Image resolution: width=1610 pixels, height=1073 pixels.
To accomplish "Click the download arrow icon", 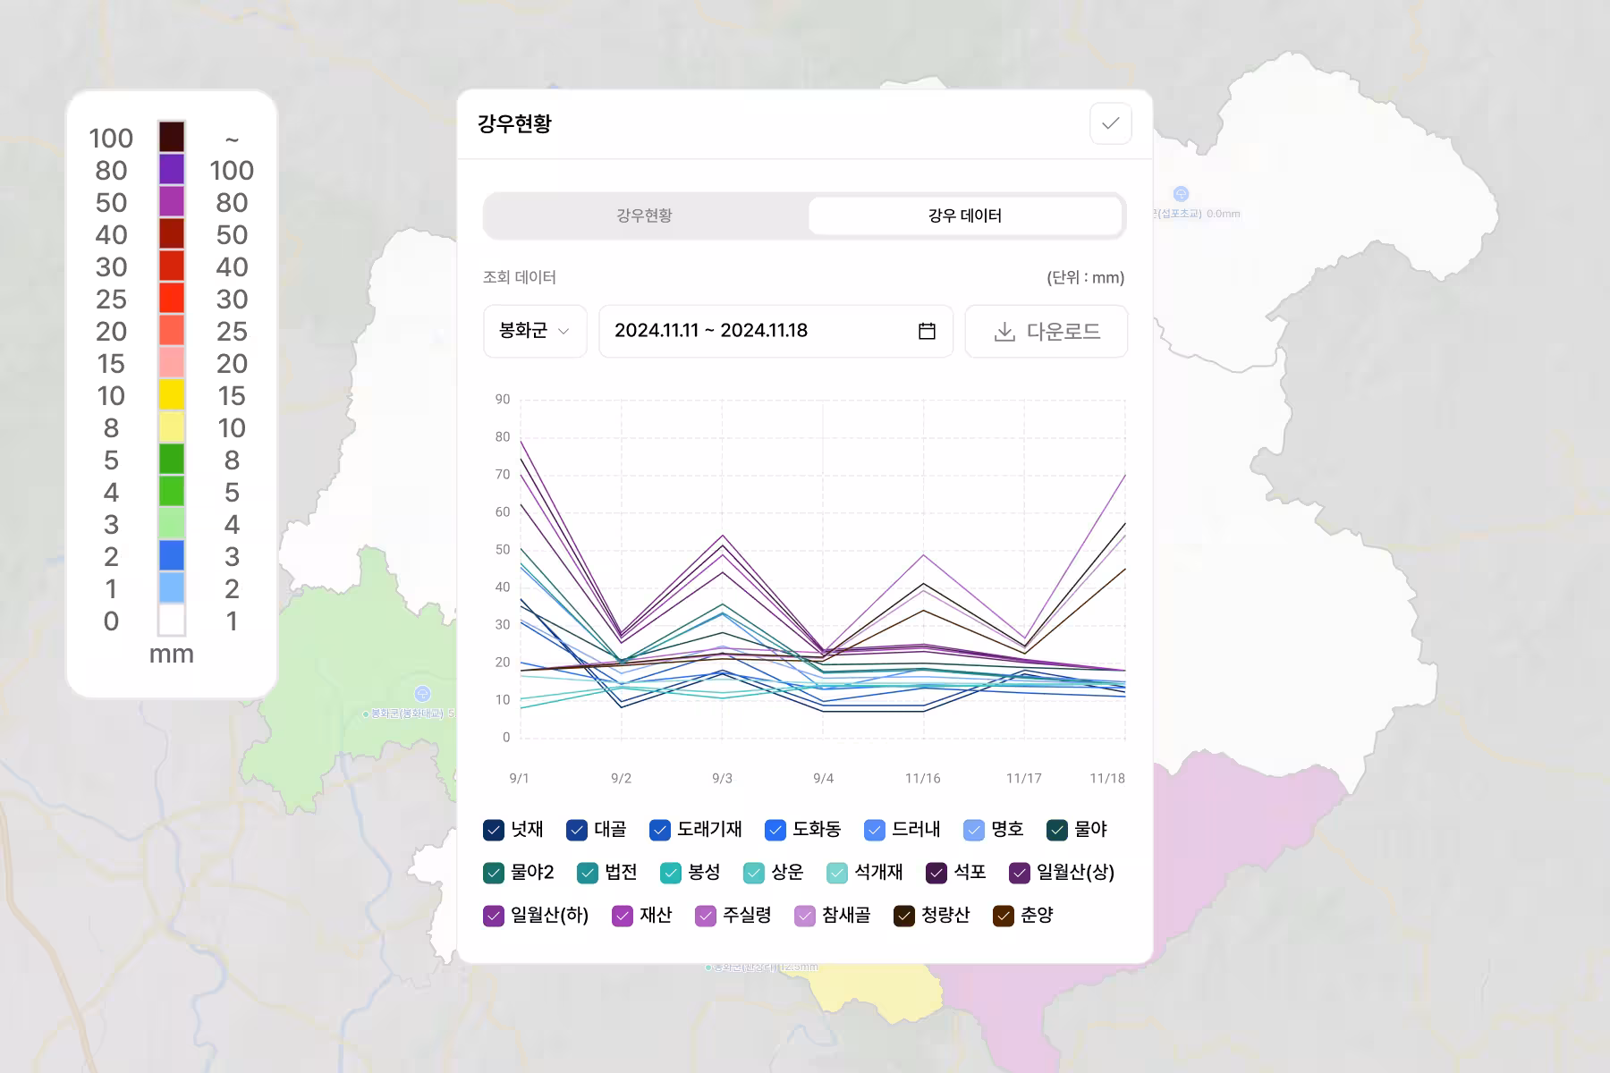I will 1004,332.
